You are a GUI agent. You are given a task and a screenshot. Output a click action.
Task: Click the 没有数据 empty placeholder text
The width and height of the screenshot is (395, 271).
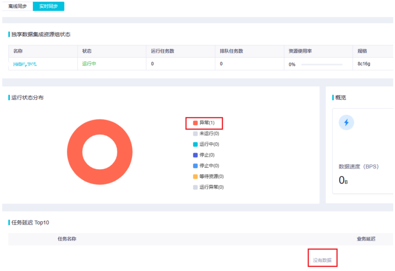click(x=322, y=260)
